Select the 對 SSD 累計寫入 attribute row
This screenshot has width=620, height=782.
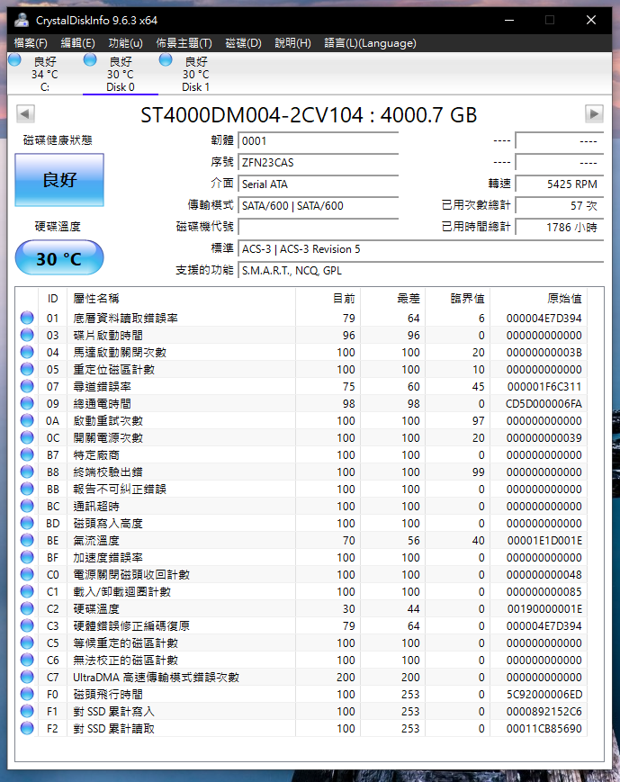coord(302,711)
